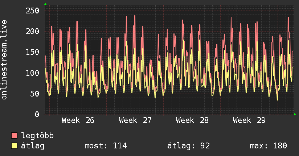Click the onlinestream.live vertical axis title

4,60
